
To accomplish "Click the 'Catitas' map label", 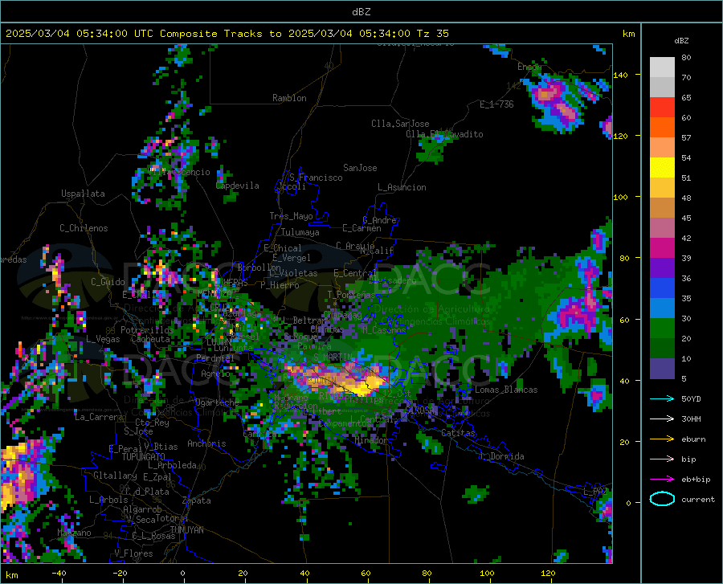I will [x=458, y=433].
